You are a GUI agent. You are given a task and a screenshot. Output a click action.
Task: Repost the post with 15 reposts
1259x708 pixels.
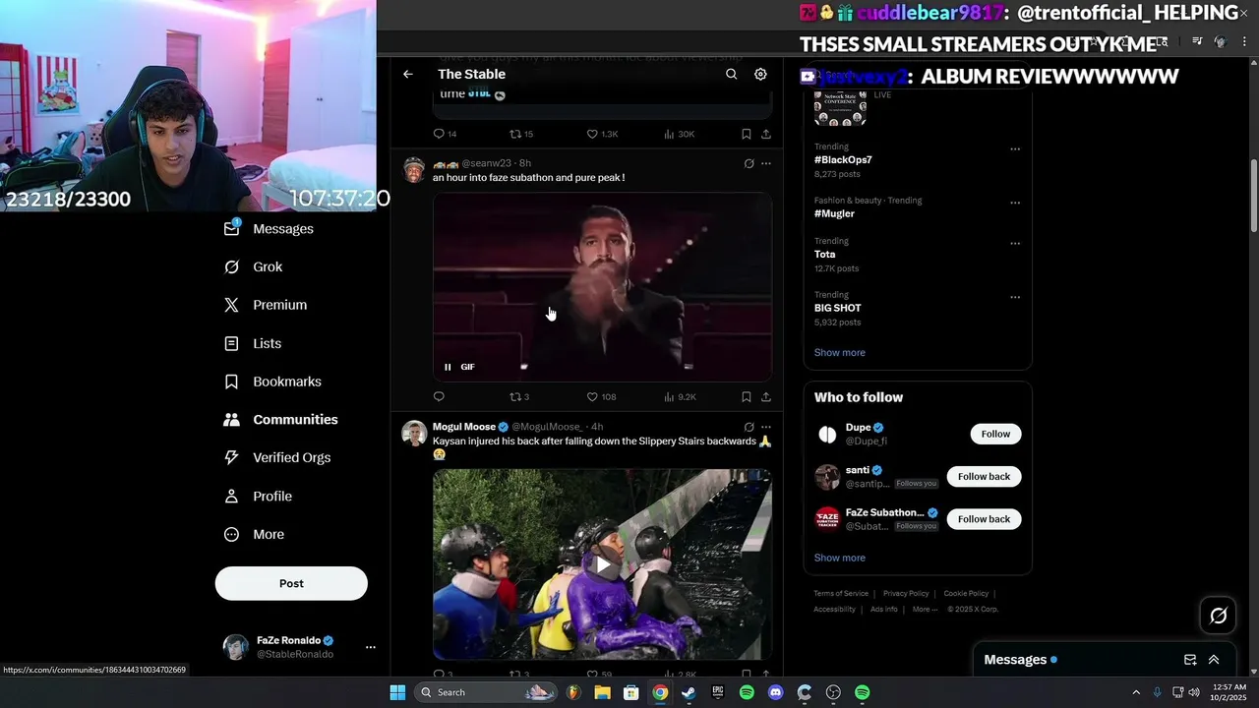(520, 134)
